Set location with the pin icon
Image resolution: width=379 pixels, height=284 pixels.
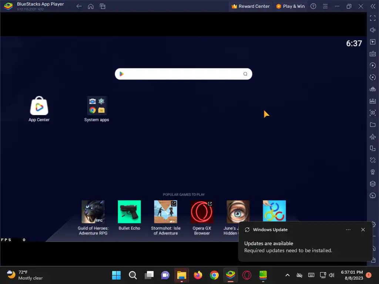pyautogui.click(x=373, y=172)
